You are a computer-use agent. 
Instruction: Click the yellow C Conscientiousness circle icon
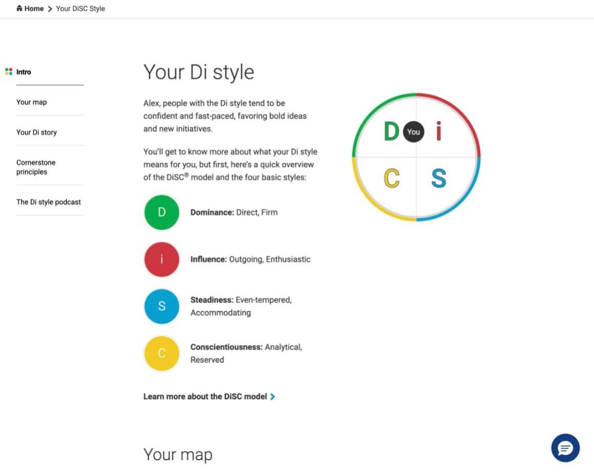tap(162, 353)
